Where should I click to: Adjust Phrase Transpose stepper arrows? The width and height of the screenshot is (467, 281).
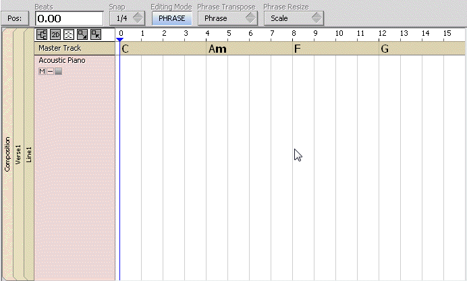(250, 18)
